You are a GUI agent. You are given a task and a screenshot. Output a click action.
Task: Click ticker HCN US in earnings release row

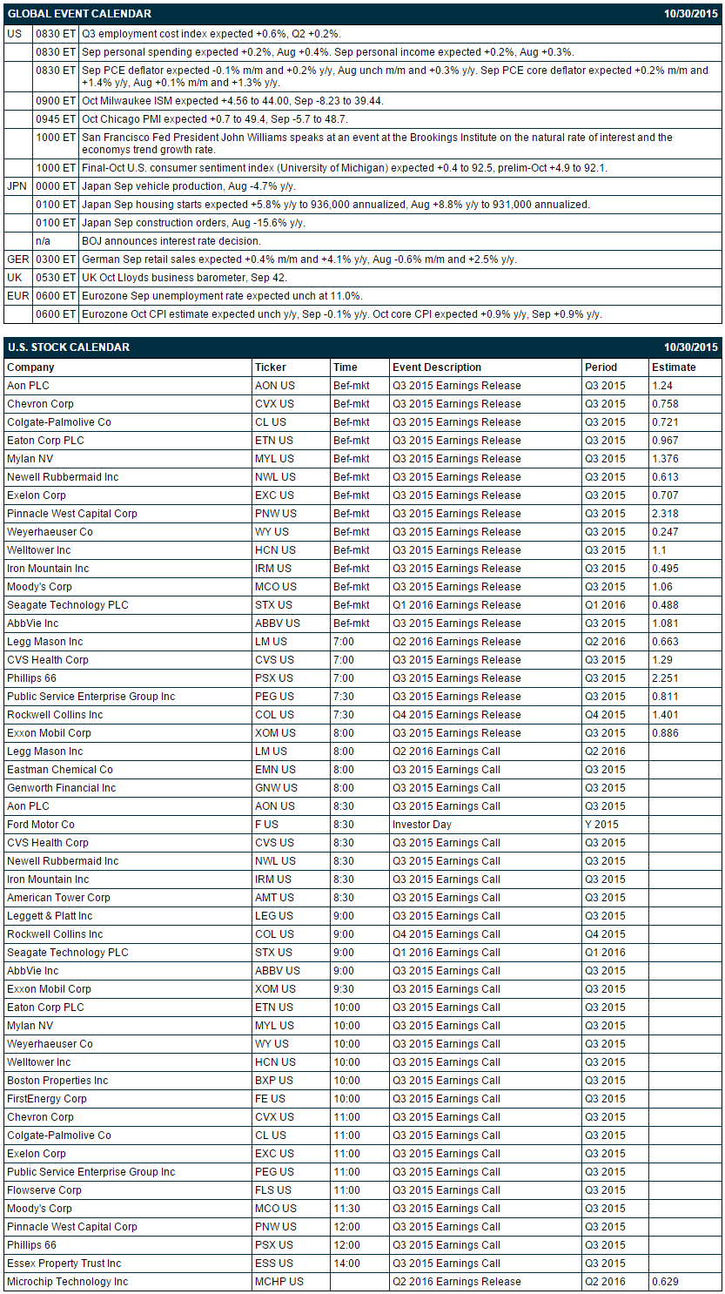275,550
